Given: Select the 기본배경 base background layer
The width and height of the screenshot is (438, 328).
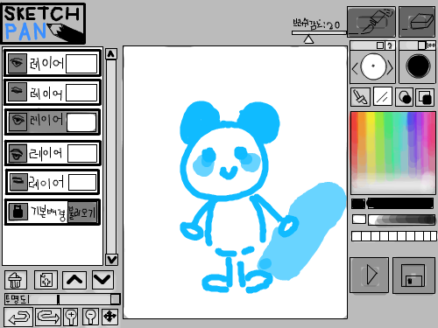Looking at the screenshot, I should coord(53,213).
